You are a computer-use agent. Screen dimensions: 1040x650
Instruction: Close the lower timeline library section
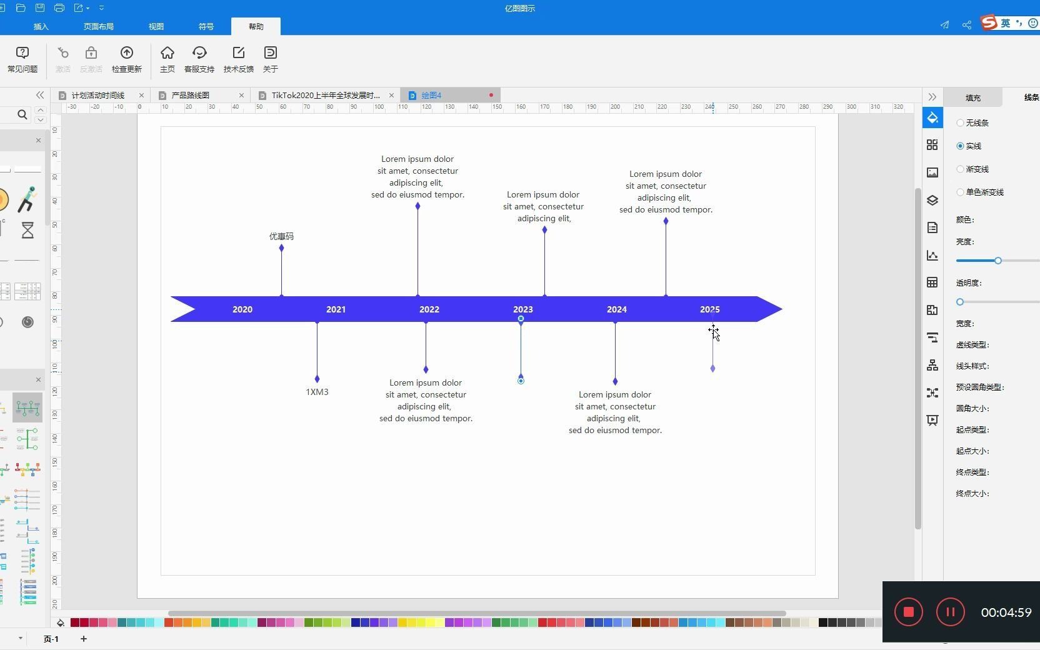pyautogui.click(x=38, y=379)
